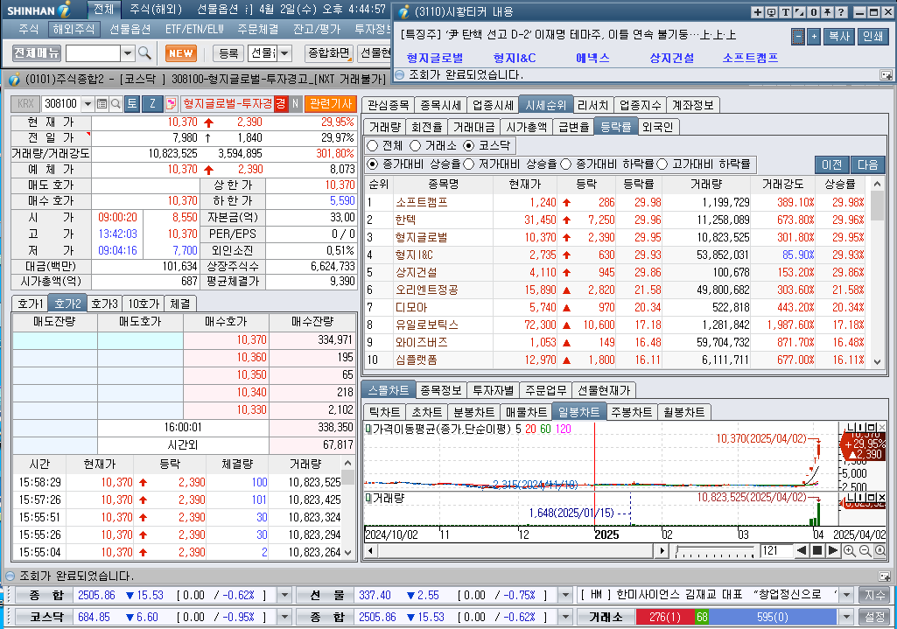Click the T font icon in 시황티커 title bar
The height and width of the screenshot is (629, 897).
pyautogui.click(x=786, y=12)
